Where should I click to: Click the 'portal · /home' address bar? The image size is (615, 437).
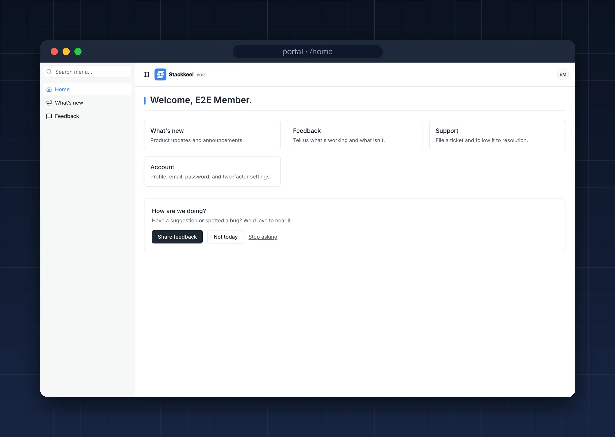coord(307,51)
